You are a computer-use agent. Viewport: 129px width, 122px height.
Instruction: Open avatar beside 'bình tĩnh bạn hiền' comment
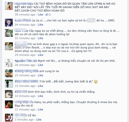coord(9,94)
